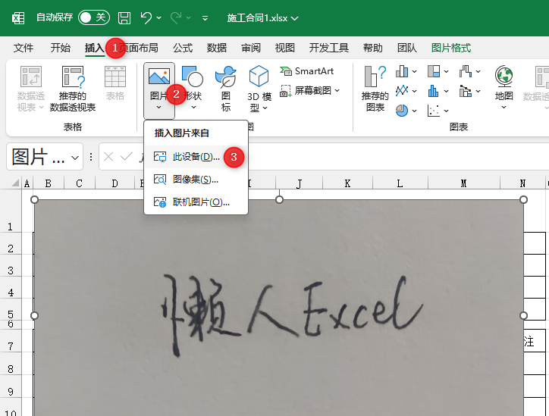
Task: Open the Undo history dropdown arrow
Action: click(x=159, y=17)
